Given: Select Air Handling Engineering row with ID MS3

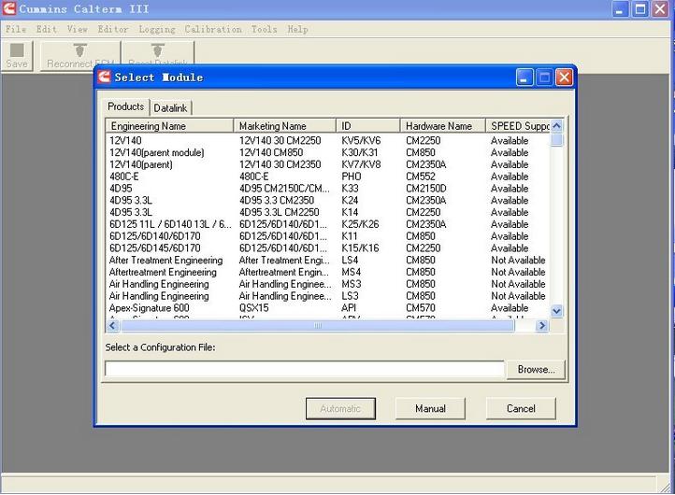Looking at the screenshot, I should [x=327, y=284].
